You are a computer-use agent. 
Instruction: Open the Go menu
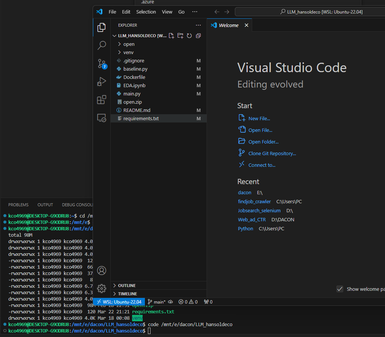[181, 12]
